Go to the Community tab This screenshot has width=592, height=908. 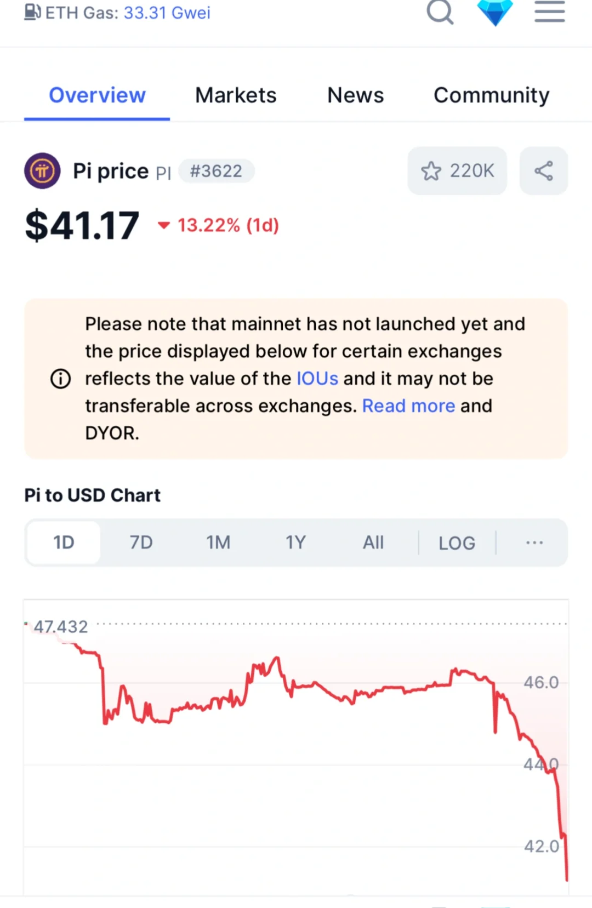point(491,96)
